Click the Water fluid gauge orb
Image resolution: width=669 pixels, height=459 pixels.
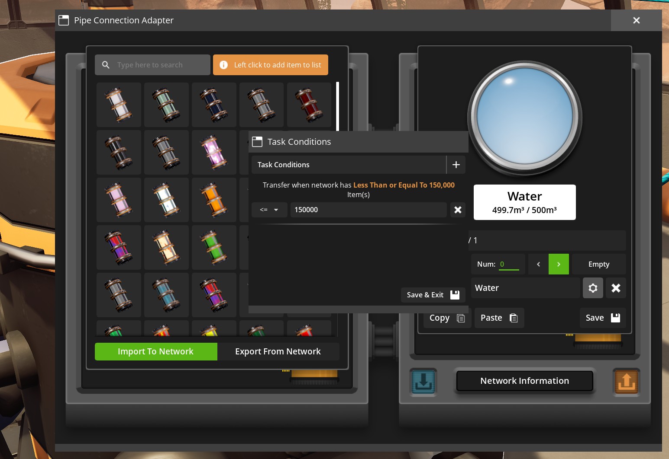click(x=525, y=117)
